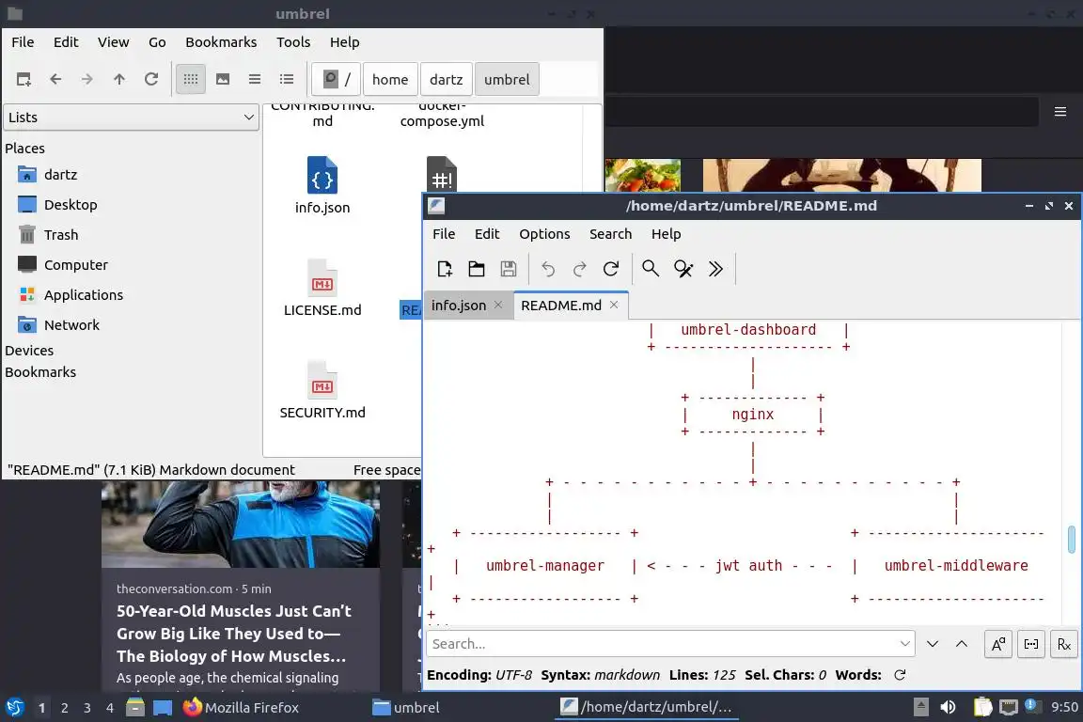Click the find magnifier icon in editor
The width and height of the screenshot is (1083, 722).
click(651, 269)
